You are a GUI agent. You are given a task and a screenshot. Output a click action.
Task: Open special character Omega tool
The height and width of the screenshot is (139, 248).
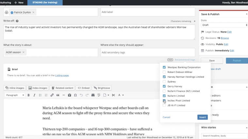click(75, 95)
